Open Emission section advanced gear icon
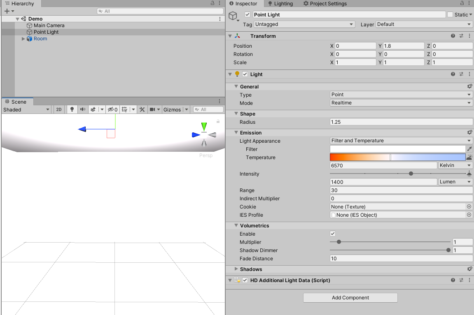474x315 pixels. tap(469, 132)
